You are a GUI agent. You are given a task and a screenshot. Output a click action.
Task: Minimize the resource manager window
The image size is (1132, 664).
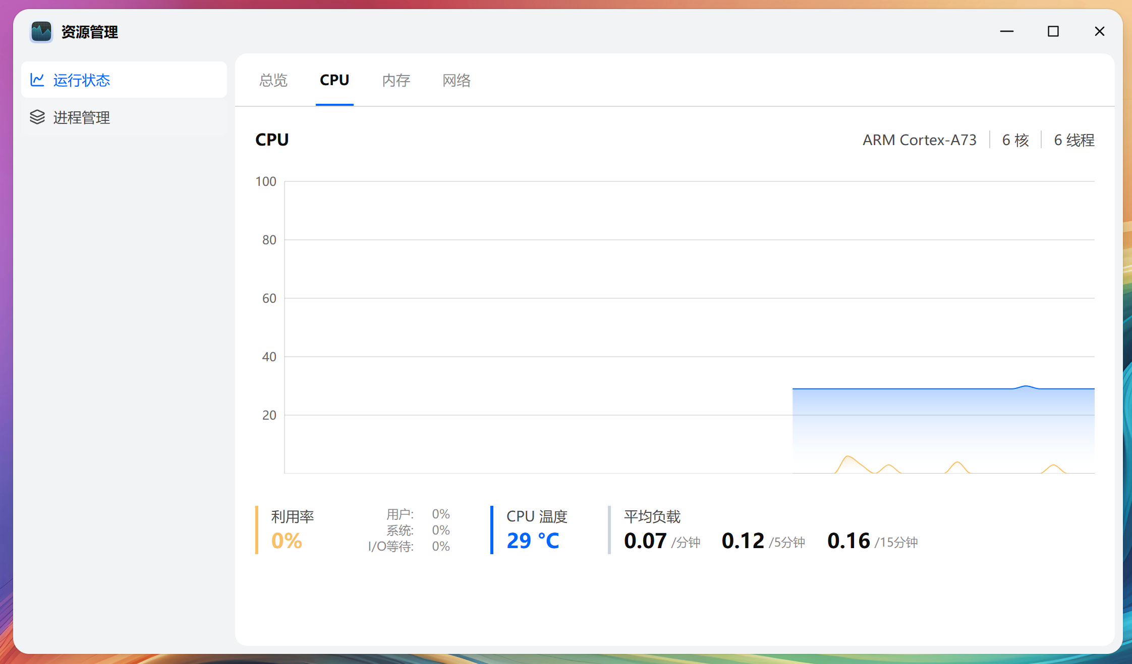coord(1006,31)
